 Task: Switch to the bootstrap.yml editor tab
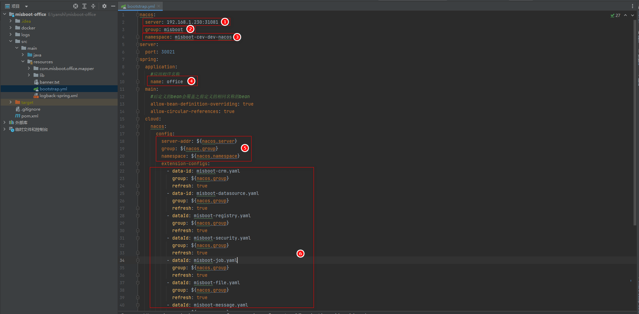[x=141, y=6]
